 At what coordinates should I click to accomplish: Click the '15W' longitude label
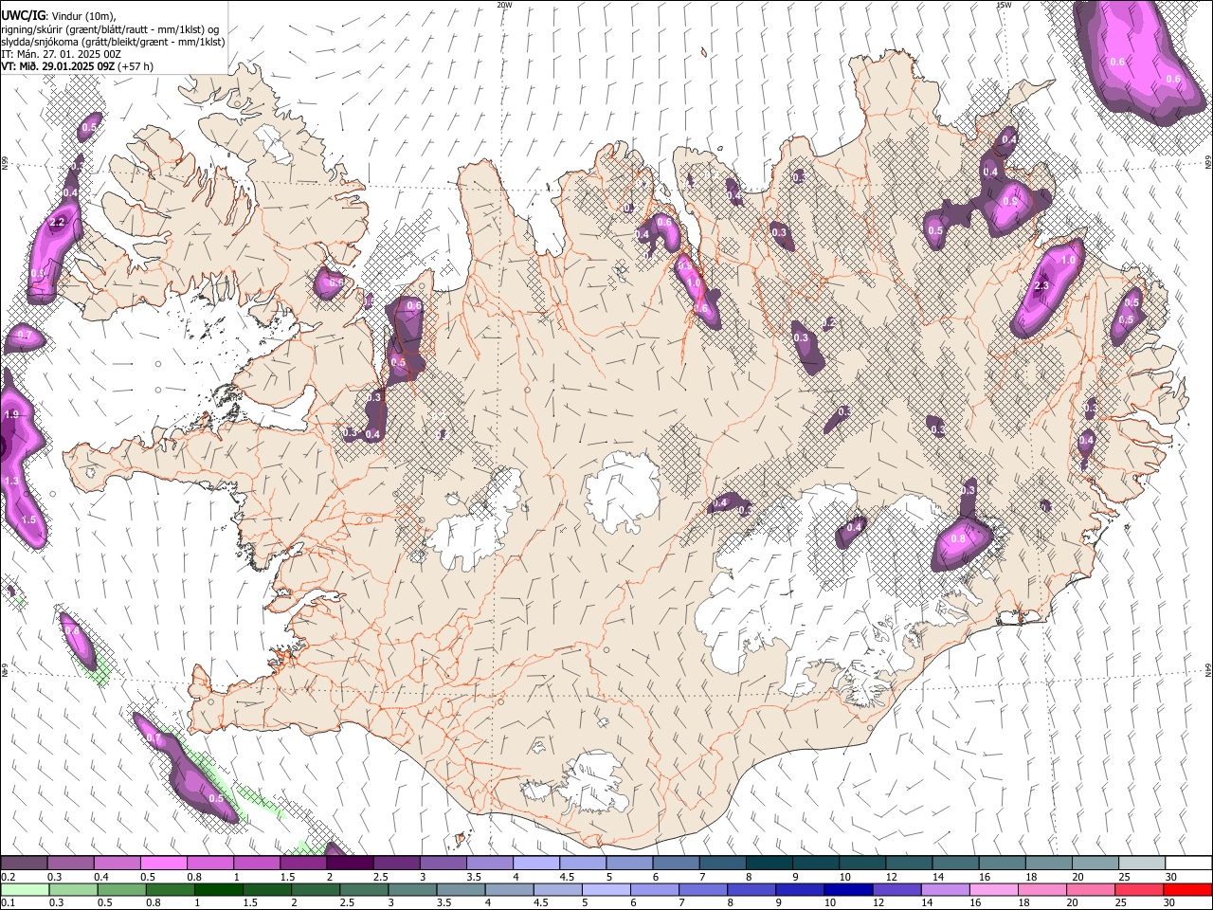(x=1003, y=5)
